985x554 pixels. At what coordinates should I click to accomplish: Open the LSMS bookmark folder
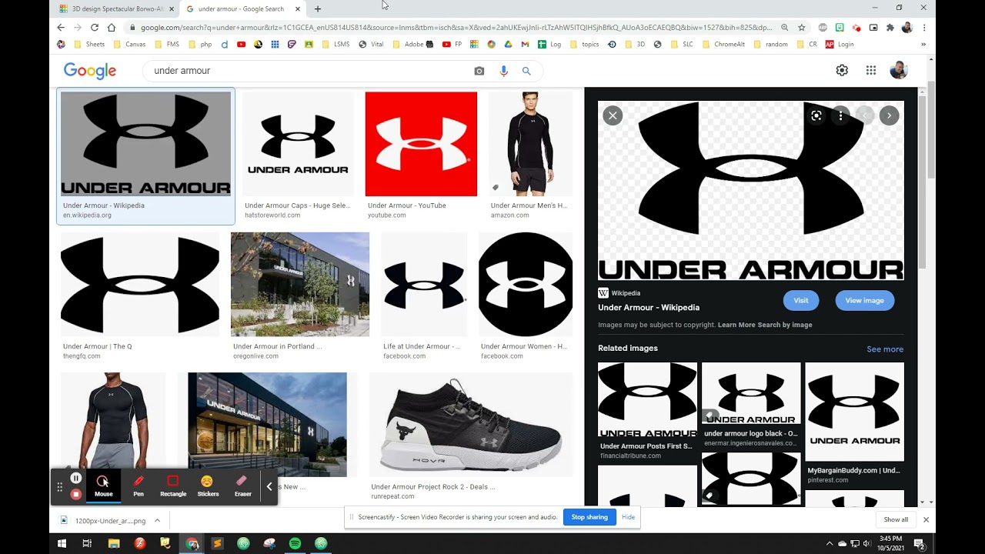click(335, 44)
